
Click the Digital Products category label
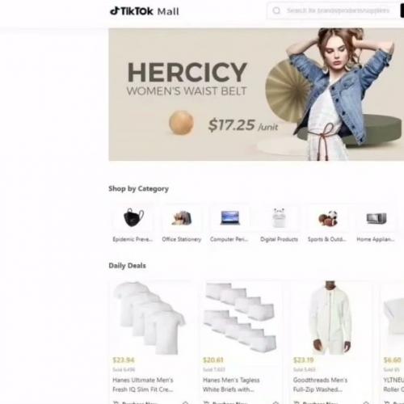[x=279, y=239]
